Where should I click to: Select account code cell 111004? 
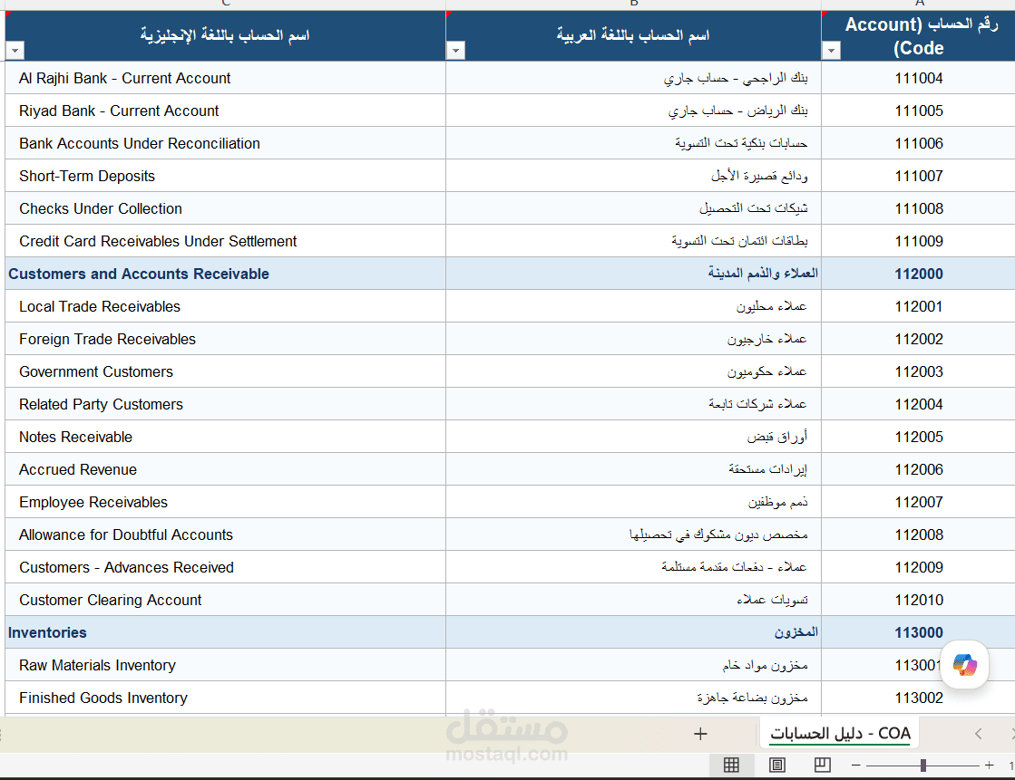click(x=919, y=78)
